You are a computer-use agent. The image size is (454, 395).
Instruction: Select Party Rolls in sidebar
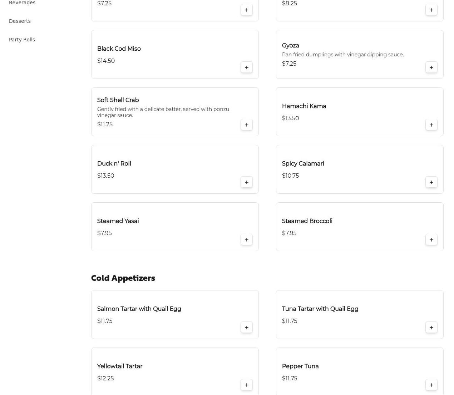click(22, 40)
